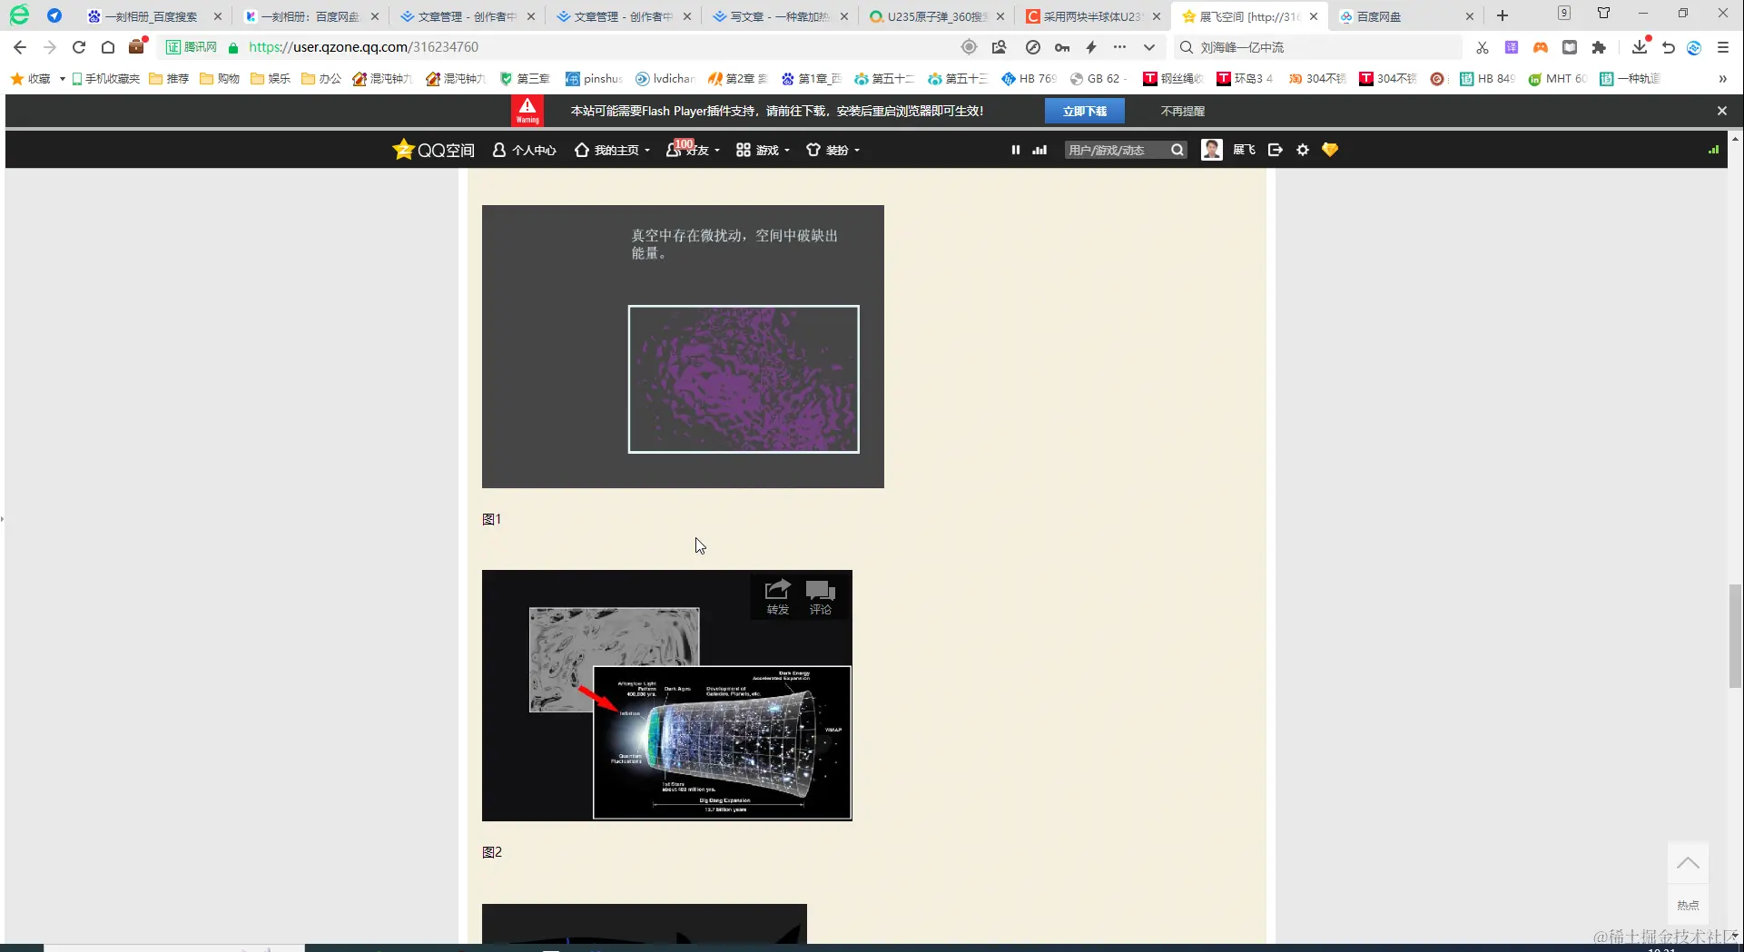Open 个人中心 in Qzone navigation
The width and height of the screenshot is (1744, 952).
525,150
